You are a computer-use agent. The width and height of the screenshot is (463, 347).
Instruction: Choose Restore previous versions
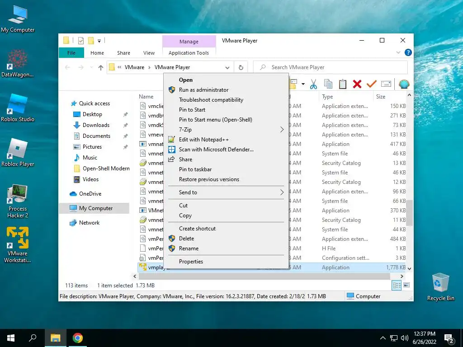(226, 179)
